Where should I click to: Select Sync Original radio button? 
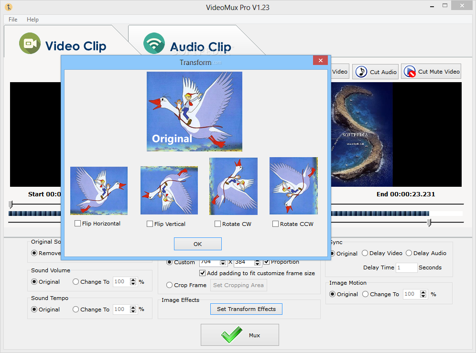click(x=333, y=254)
